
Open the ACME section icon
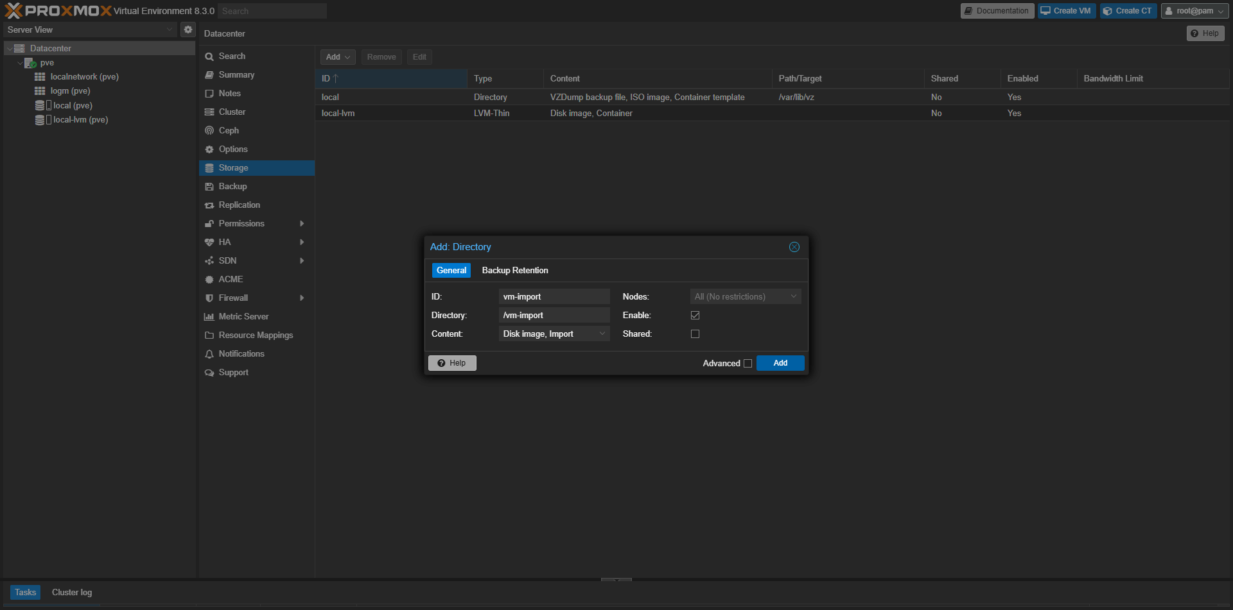(210, 279)
